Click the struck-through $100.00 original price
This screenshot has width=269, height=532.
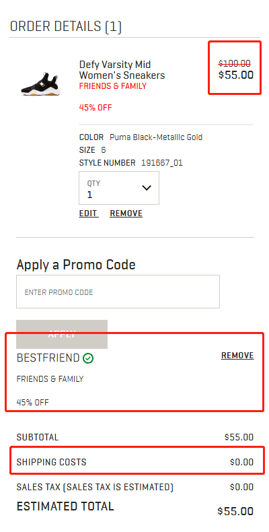tap(235, 63)
